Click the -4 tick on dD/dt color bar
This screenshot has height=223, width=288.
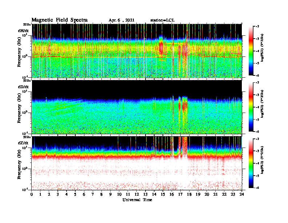[x=258, y=107]
